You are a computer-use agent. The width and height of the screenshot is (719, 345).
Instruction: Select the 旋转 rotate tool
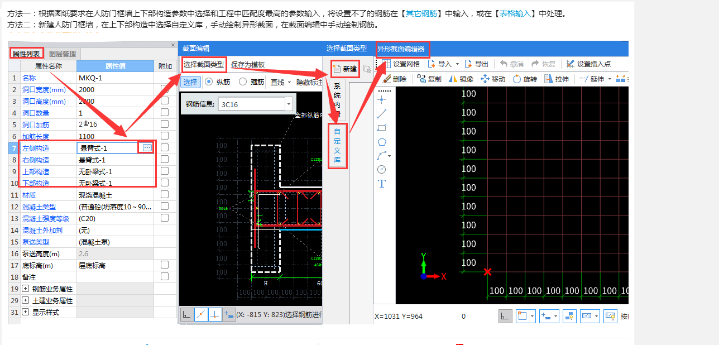(x=525, y=79)
